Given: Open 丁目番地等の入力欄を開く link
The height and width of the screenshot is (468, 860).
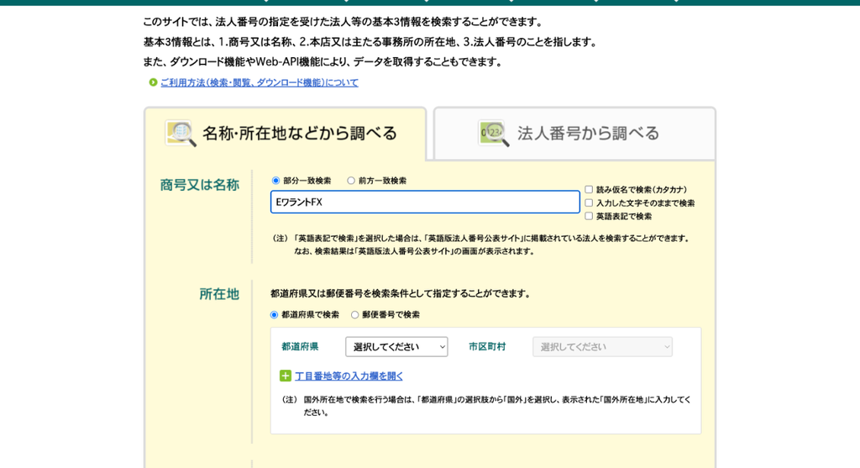Looking at the screenshot, I should click(349, 376).
